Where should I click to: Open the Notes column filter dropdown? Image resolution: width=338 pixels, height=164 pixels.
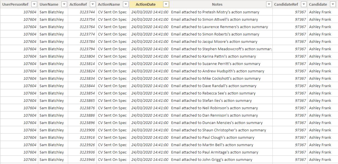[x=269, y=4]
